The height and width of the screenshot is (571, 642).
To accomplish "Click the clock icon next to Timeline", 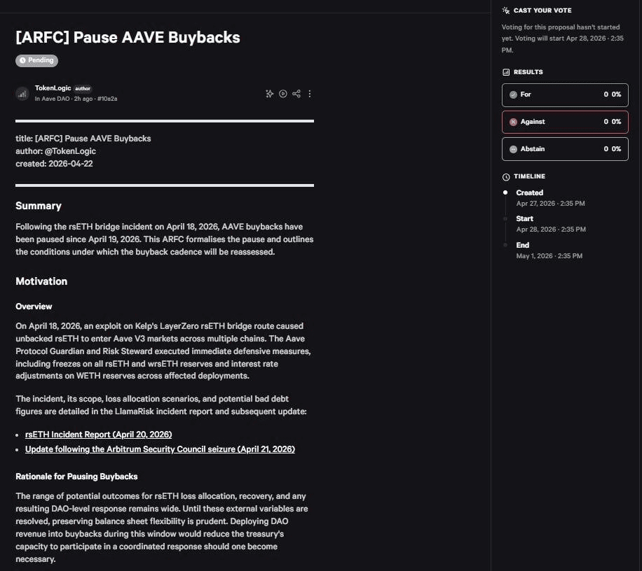I will coord(506,177).
